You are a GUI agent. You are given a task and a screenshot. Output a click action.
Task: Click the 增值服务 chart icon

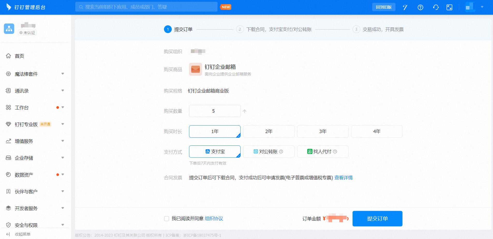point(8,141)
